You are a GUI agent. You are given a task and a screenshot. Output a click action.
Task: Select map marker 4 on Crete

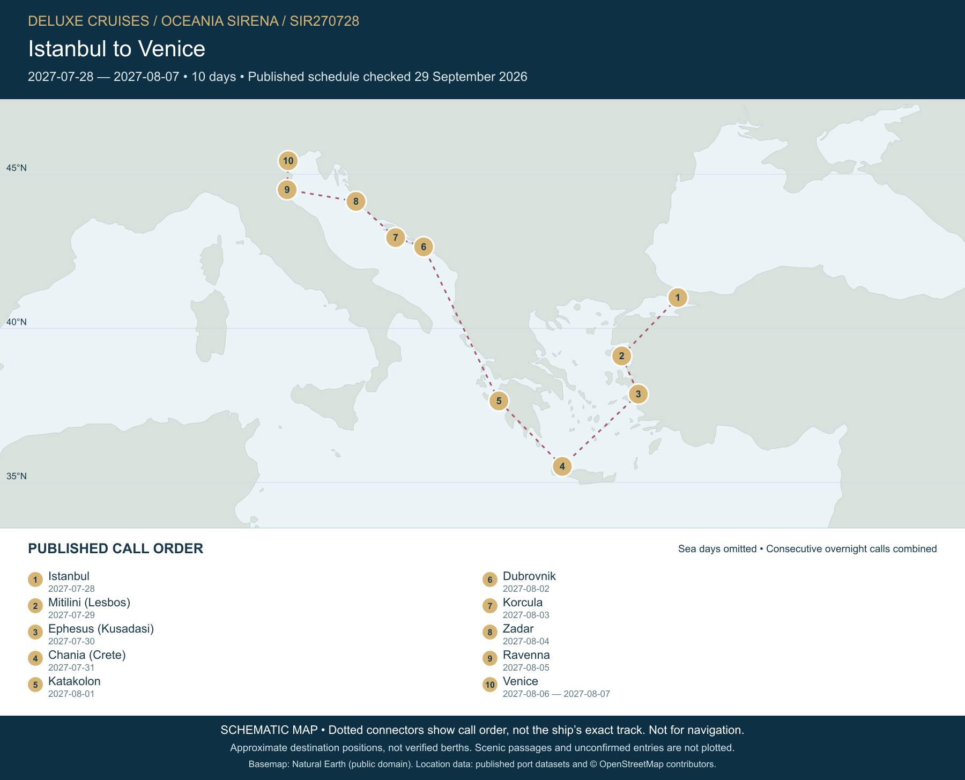(562, 466)
